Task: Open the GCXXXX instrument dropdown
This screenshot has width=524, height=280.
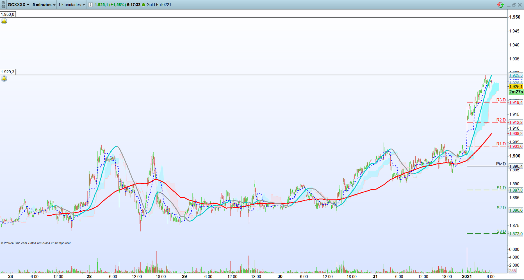Action: (x=19, y=5)
